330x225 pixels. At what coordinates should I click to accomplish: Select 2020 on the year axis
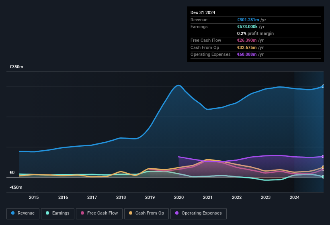tap(179, 197)
